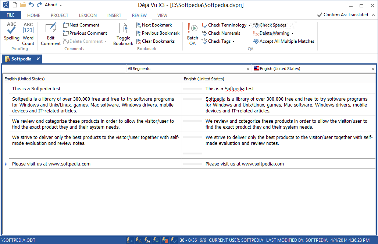The image size is (378, 244).
Task: Click the open folder icon in title bar
Action: coord(23,5)
